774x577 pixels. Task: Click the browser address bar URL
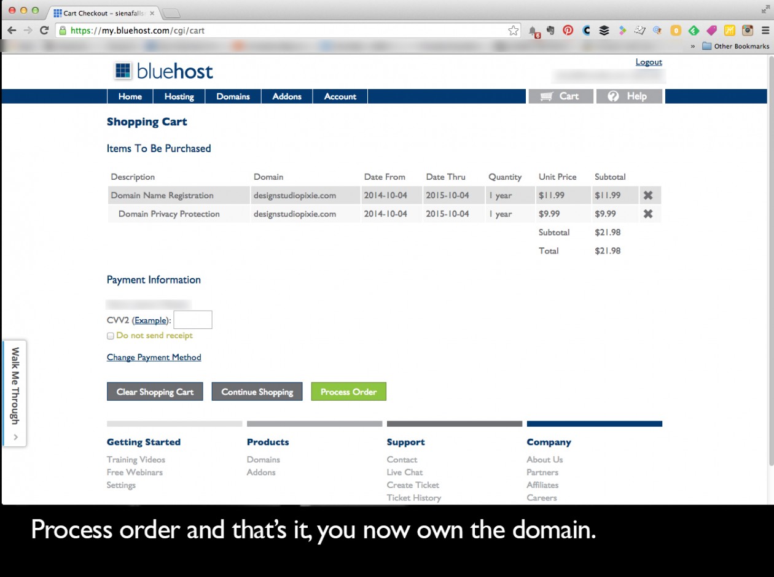138,30
